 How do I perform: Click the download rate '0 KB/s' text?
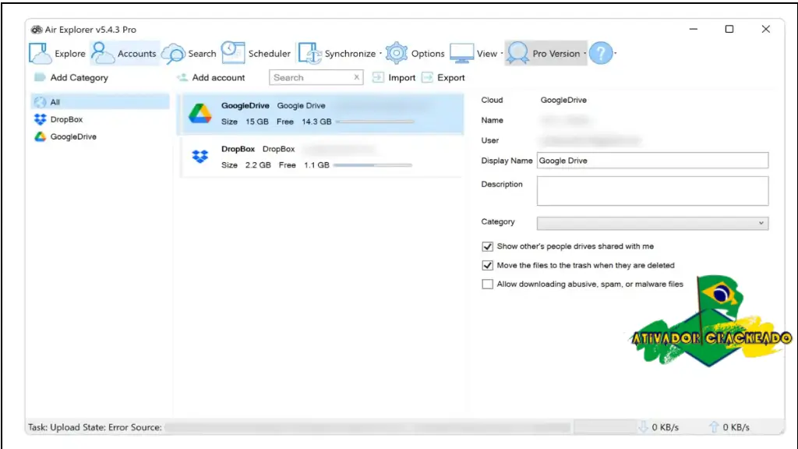click(666, 427)
